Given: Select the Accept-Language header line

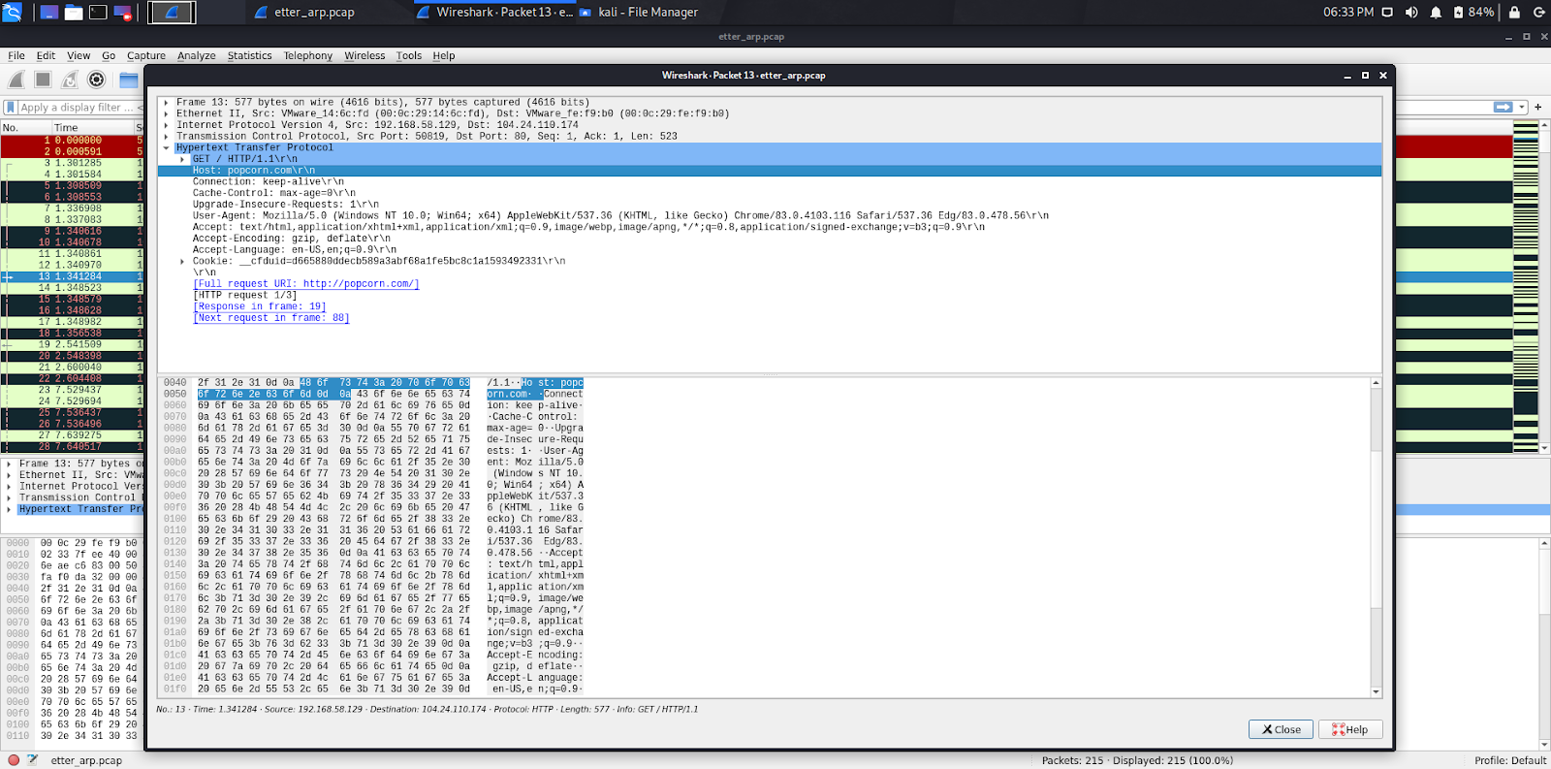Looking at the screenshot, I should 295,250.
